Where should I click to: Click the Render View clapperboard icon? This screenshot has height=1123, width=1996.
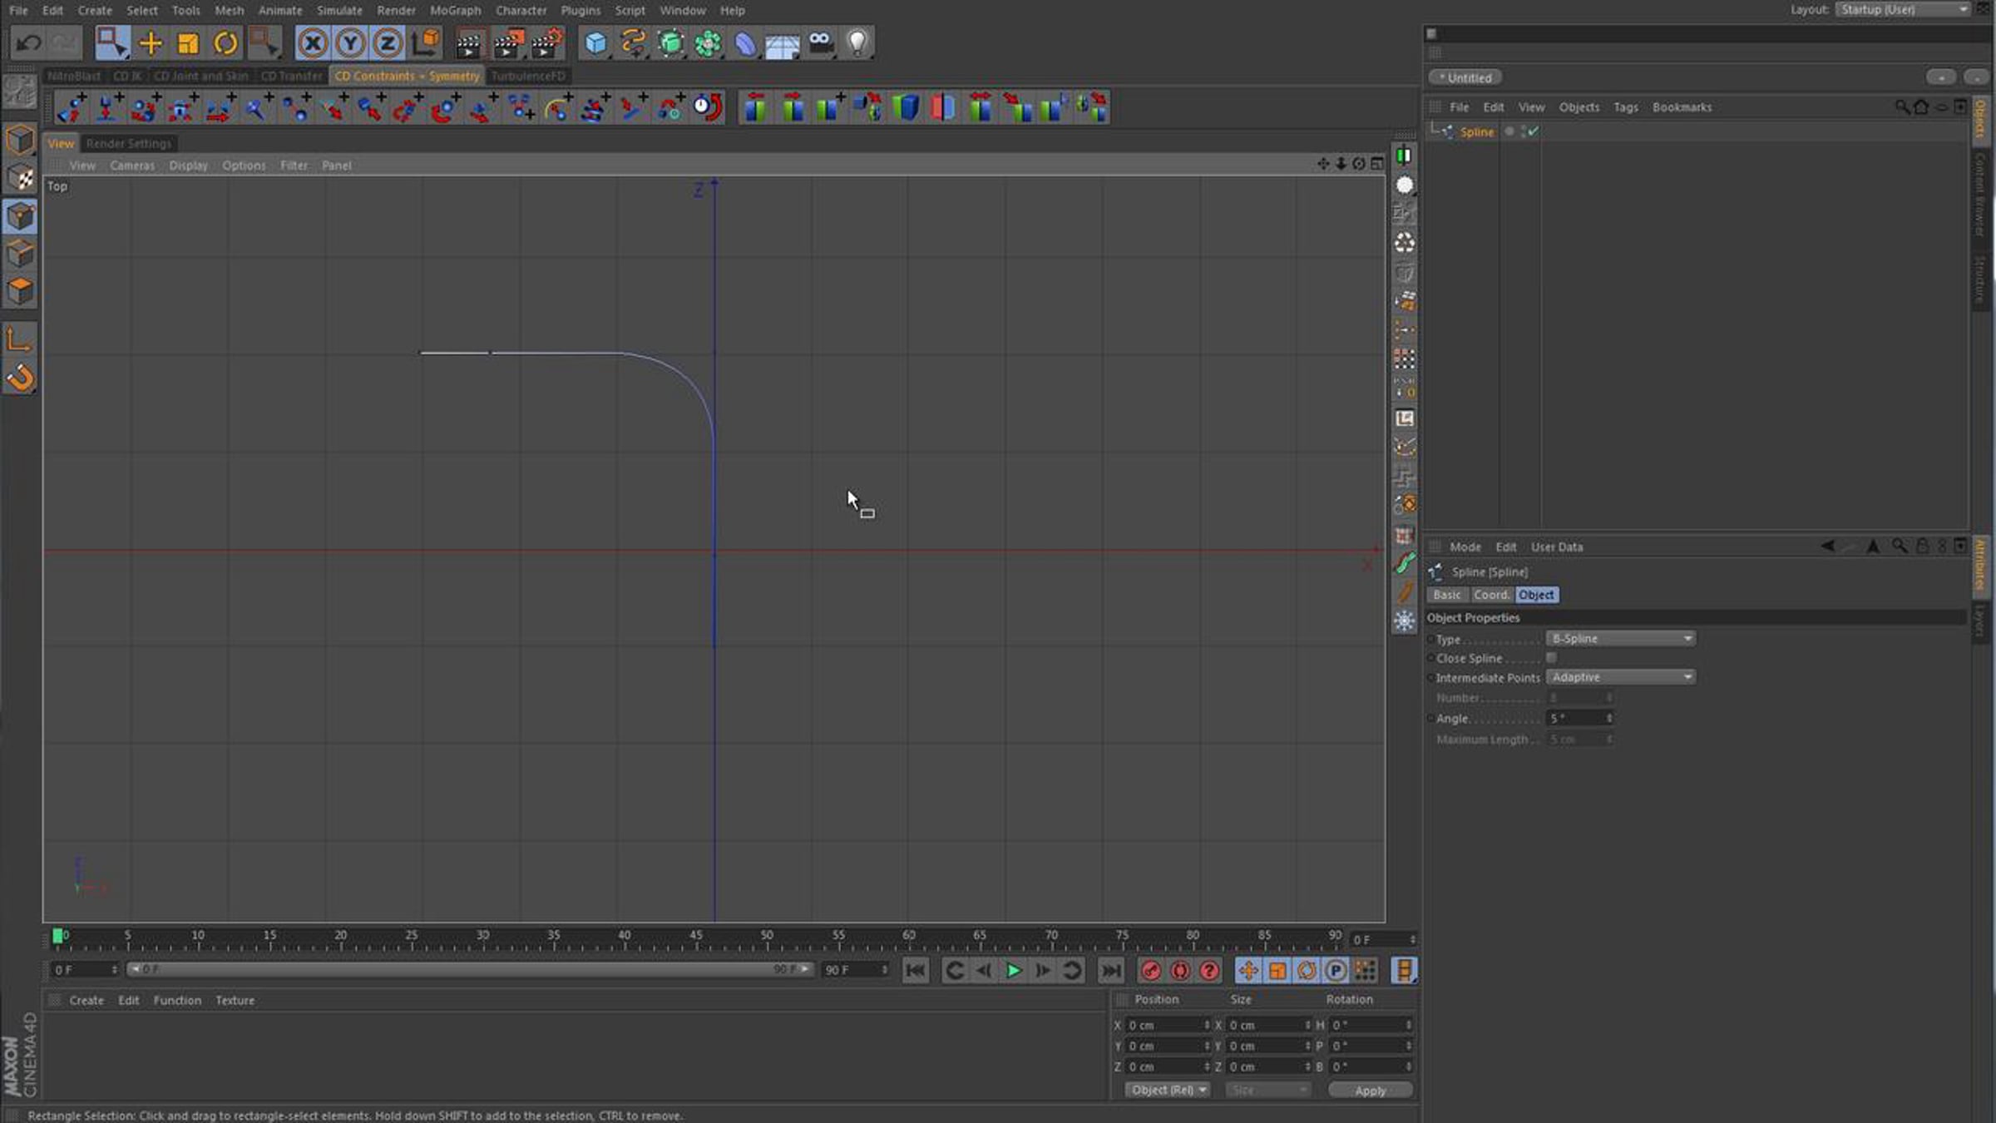(468, 42)
